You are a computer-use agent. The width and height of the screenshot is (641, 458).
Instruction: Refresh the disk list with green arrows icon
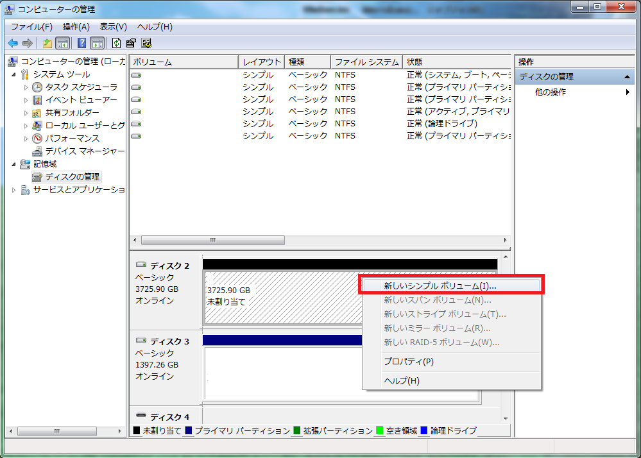click(x=117, y=43)
